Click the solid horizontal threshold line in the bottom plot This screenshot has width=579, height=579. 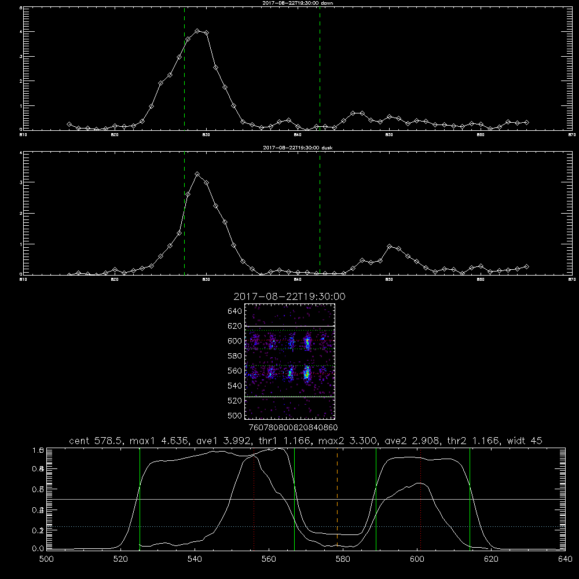(x=306, y=499)
